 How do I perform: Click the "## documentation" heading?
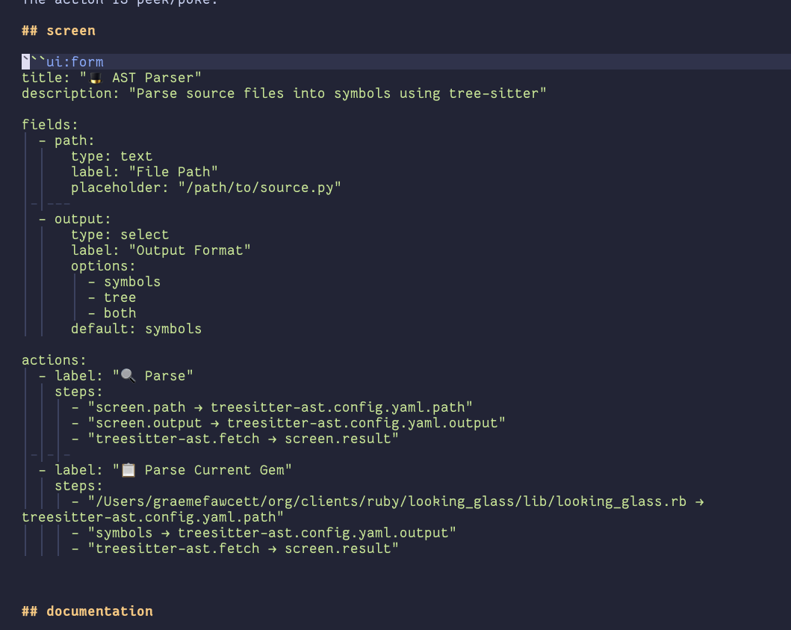point(87,611)
